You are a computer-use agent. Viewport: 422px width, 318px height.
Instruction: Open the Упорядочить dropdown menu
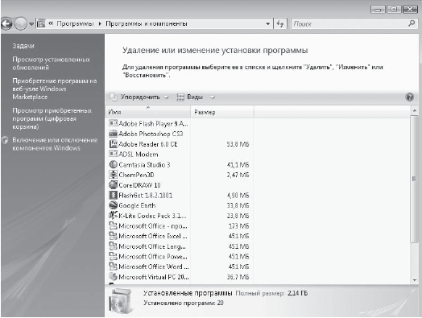coord(139,97)
